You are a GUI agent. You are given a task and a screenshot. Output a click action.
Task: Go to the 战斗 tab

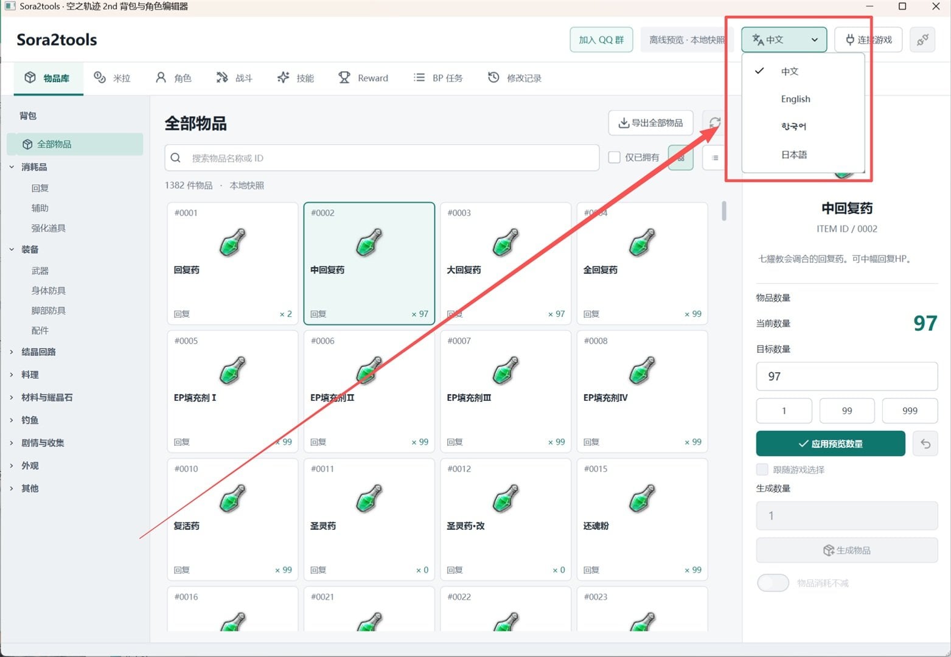pos(234,78)
